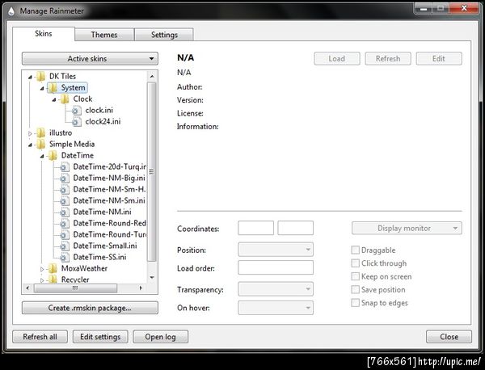This screenshot has height=370, width=485.
Task: Click the first Coordinates input field
Action: point(255,228)
